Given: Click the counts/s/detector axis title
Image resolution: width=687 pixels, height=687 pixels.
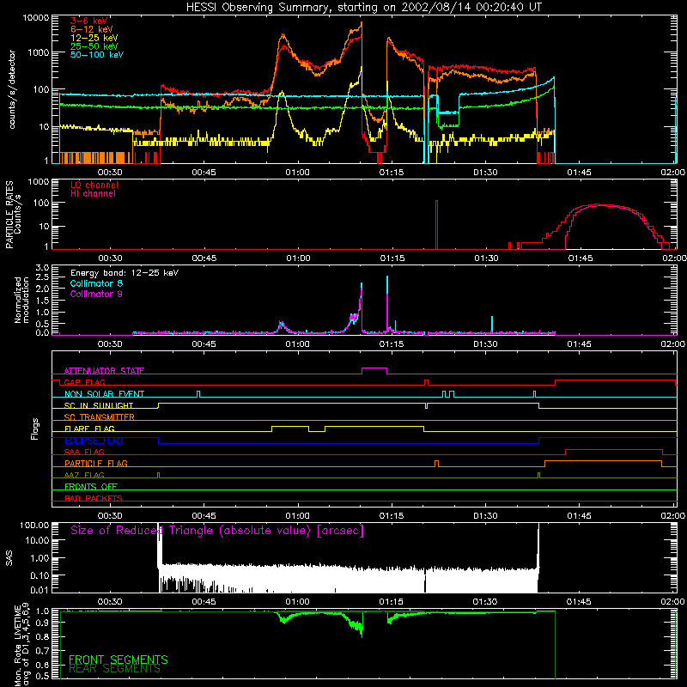Looking at the screenshot, I should pos(12,89).
